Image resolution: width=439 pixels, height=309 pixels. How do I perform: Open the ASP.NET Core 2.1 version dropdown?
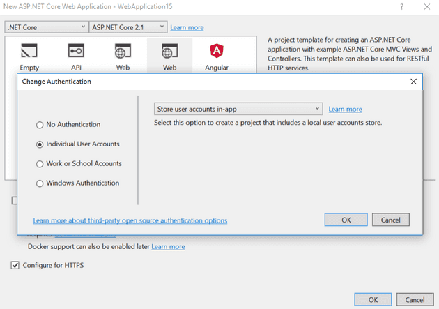[x=128, y=27]
